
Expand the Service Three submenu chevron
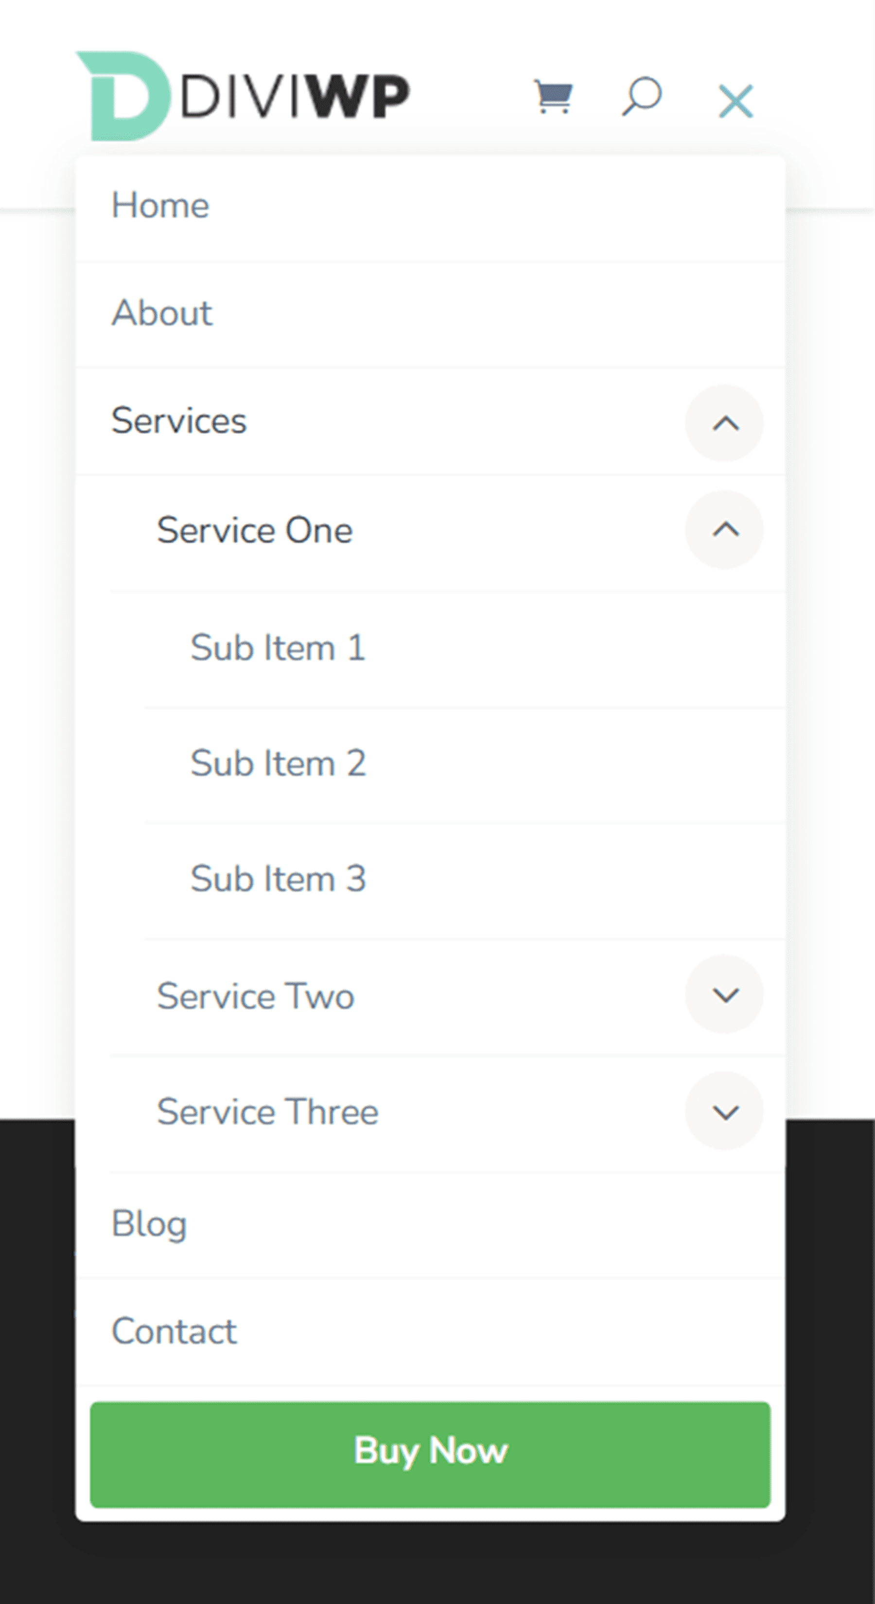click(724, 1112)
